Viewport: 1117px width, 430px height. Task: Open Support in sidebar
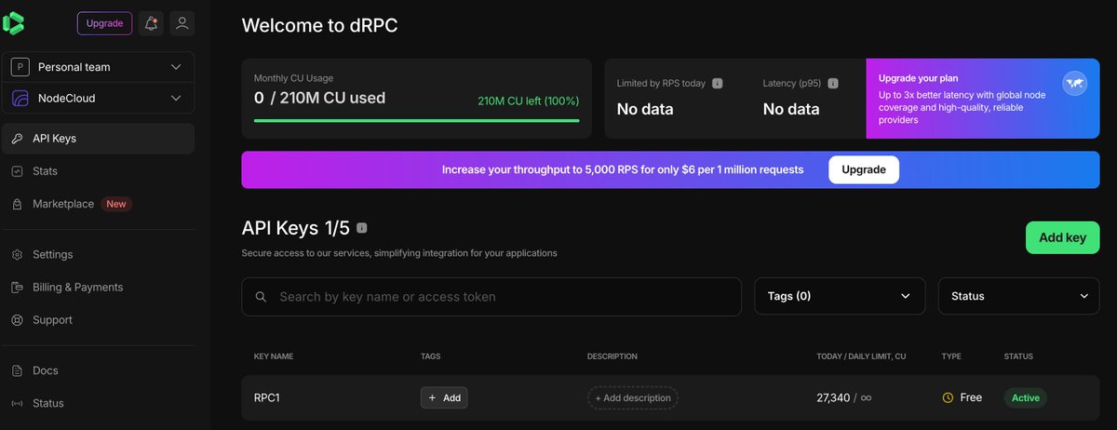click(98, 320)
